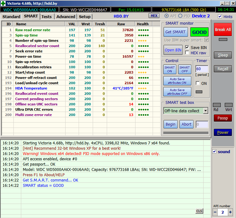
Task: Open the Tests tab
Action: 47,17
